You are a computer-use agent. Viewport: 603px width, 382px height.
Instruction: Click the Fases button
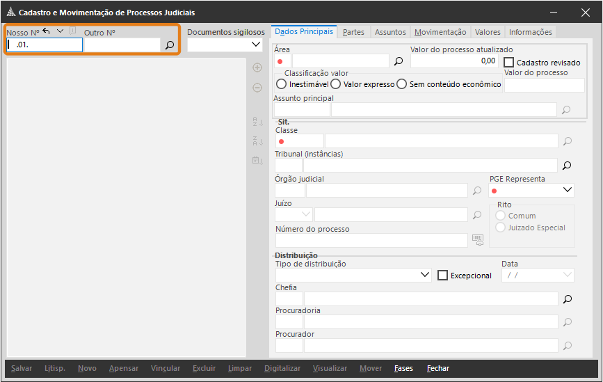click(403, 368)
